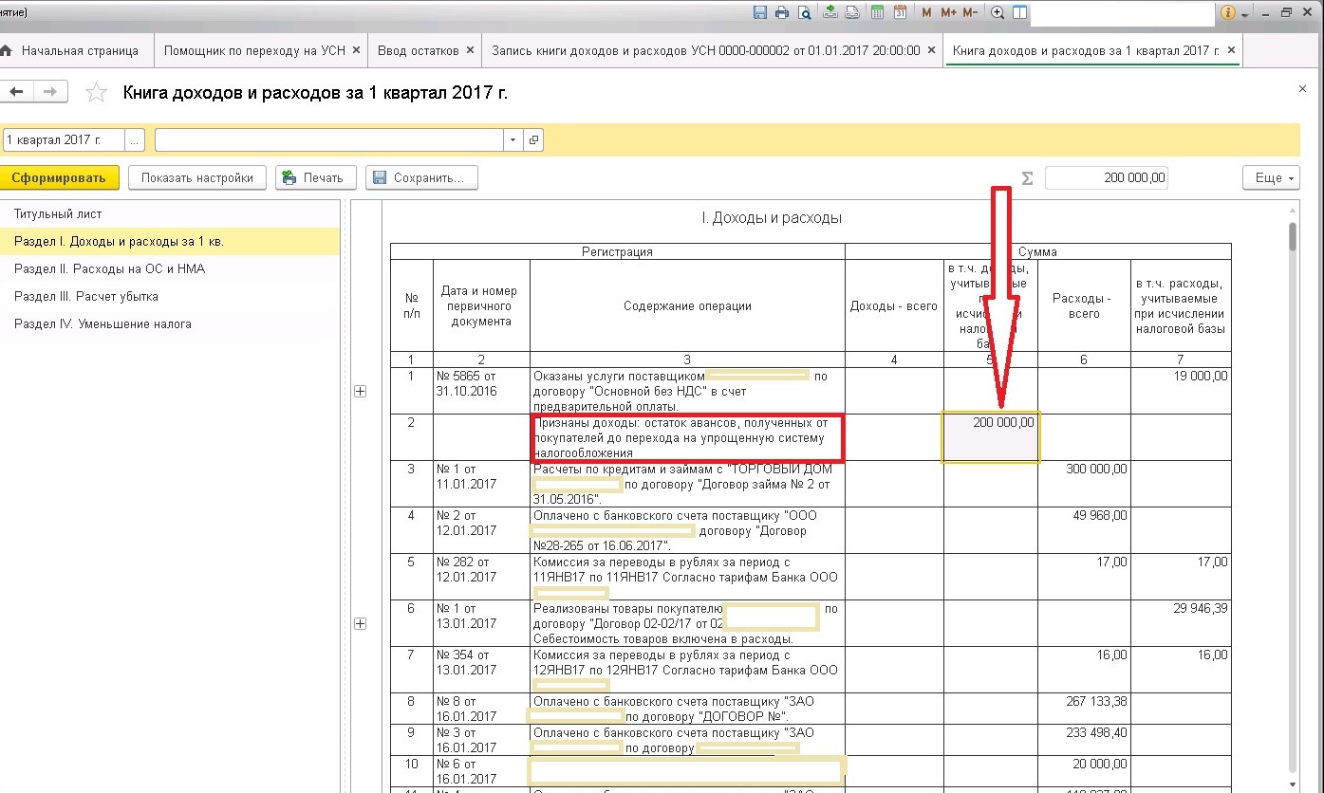
Task: Navigate back with left arrow
Action: [15, 92]
